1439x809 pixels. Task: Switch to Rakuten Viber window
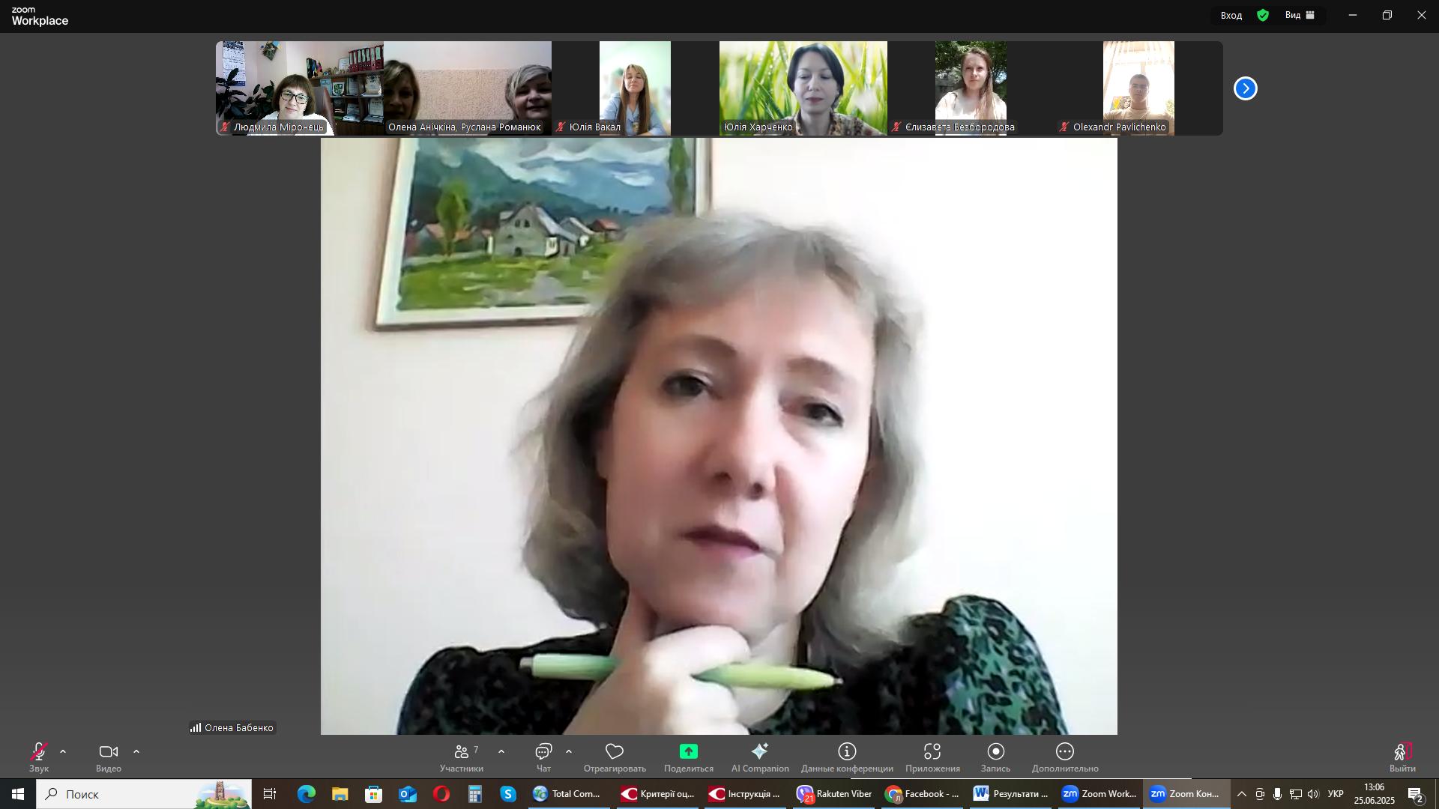833,794
